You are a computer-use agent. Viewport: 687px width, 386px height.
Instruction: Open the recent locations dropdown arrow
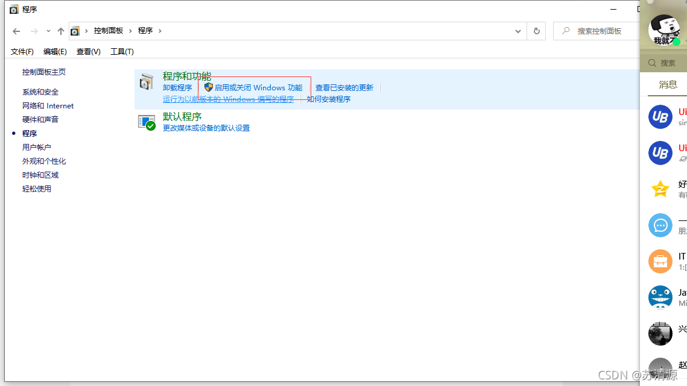[x=48, y=31]
